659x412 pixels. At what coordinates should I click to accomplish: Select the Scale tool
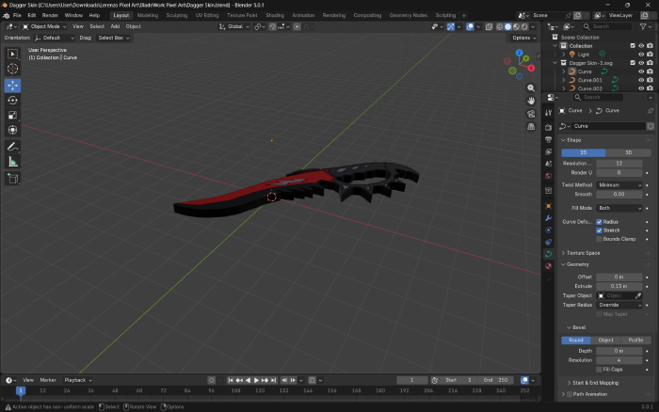point(12,115)
